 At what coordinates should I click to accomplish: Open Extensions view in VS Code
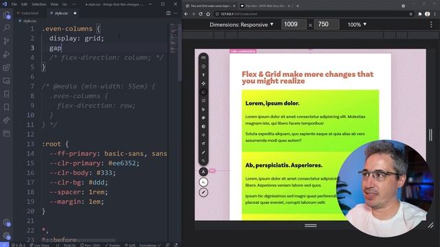point(6,67)
